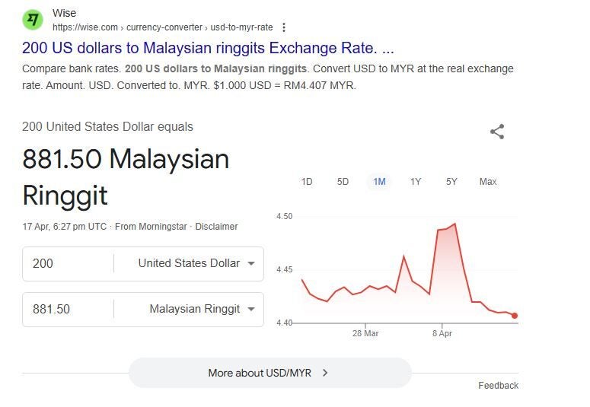This screenshot has height=407, width=590.
Task: Click the share icon
Action: (497, 132)
